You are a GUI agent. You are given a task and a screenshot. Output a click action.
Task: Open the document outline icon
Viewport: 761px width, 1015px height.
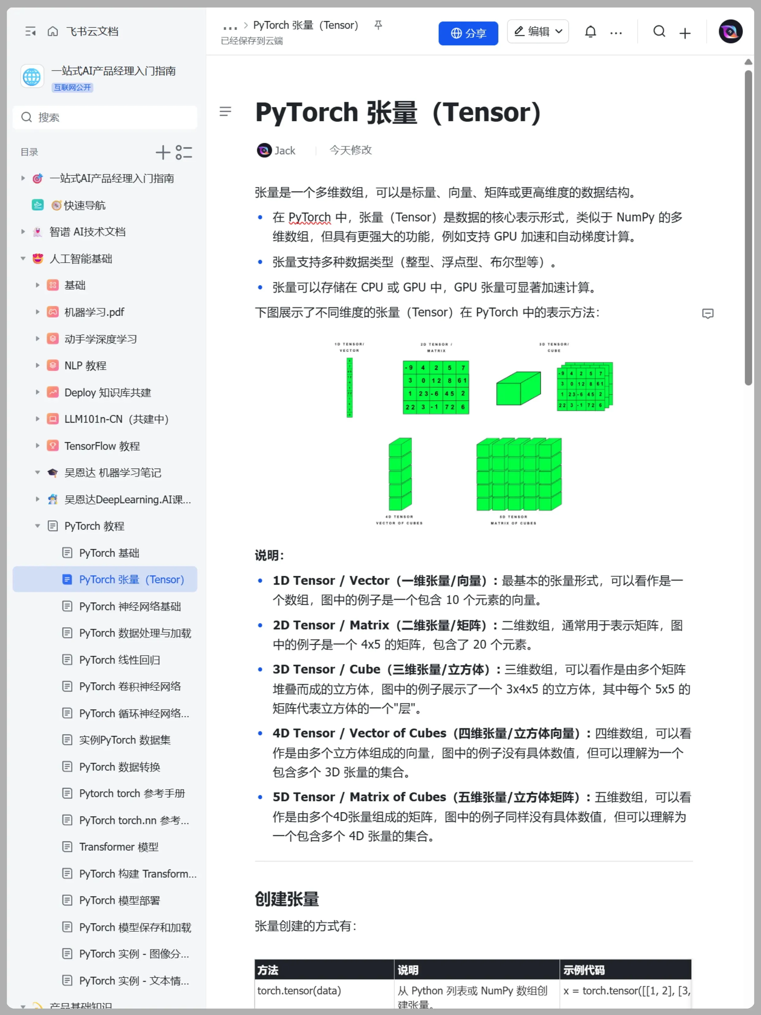pyautogui.click(x=225, y=112)
